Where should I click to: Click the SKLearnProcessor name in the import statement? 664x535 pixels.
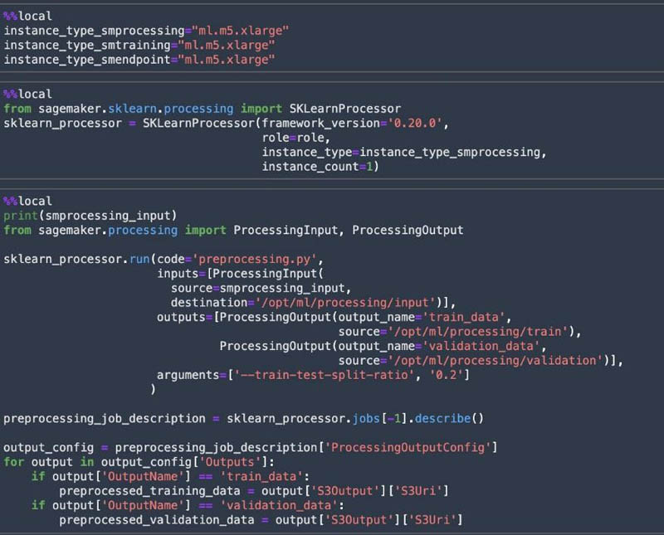(x=345, y=109)
